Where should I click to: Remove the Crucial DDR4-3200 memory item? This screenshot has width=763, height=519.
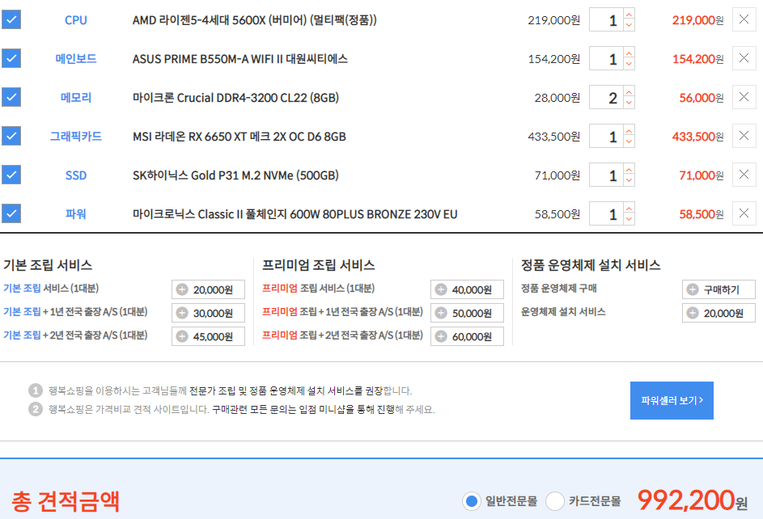pyautogui.click(x=744, y=97)
